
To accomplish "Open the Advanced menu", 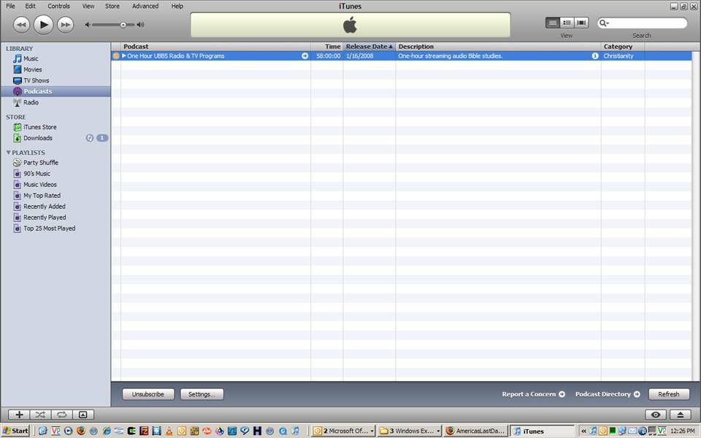I will click(x=145, y=7).
